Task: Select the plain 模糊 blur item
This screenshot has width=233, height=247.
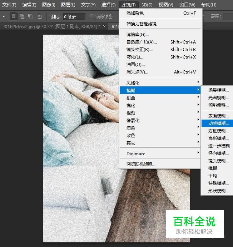Action: tap(217, 168)
